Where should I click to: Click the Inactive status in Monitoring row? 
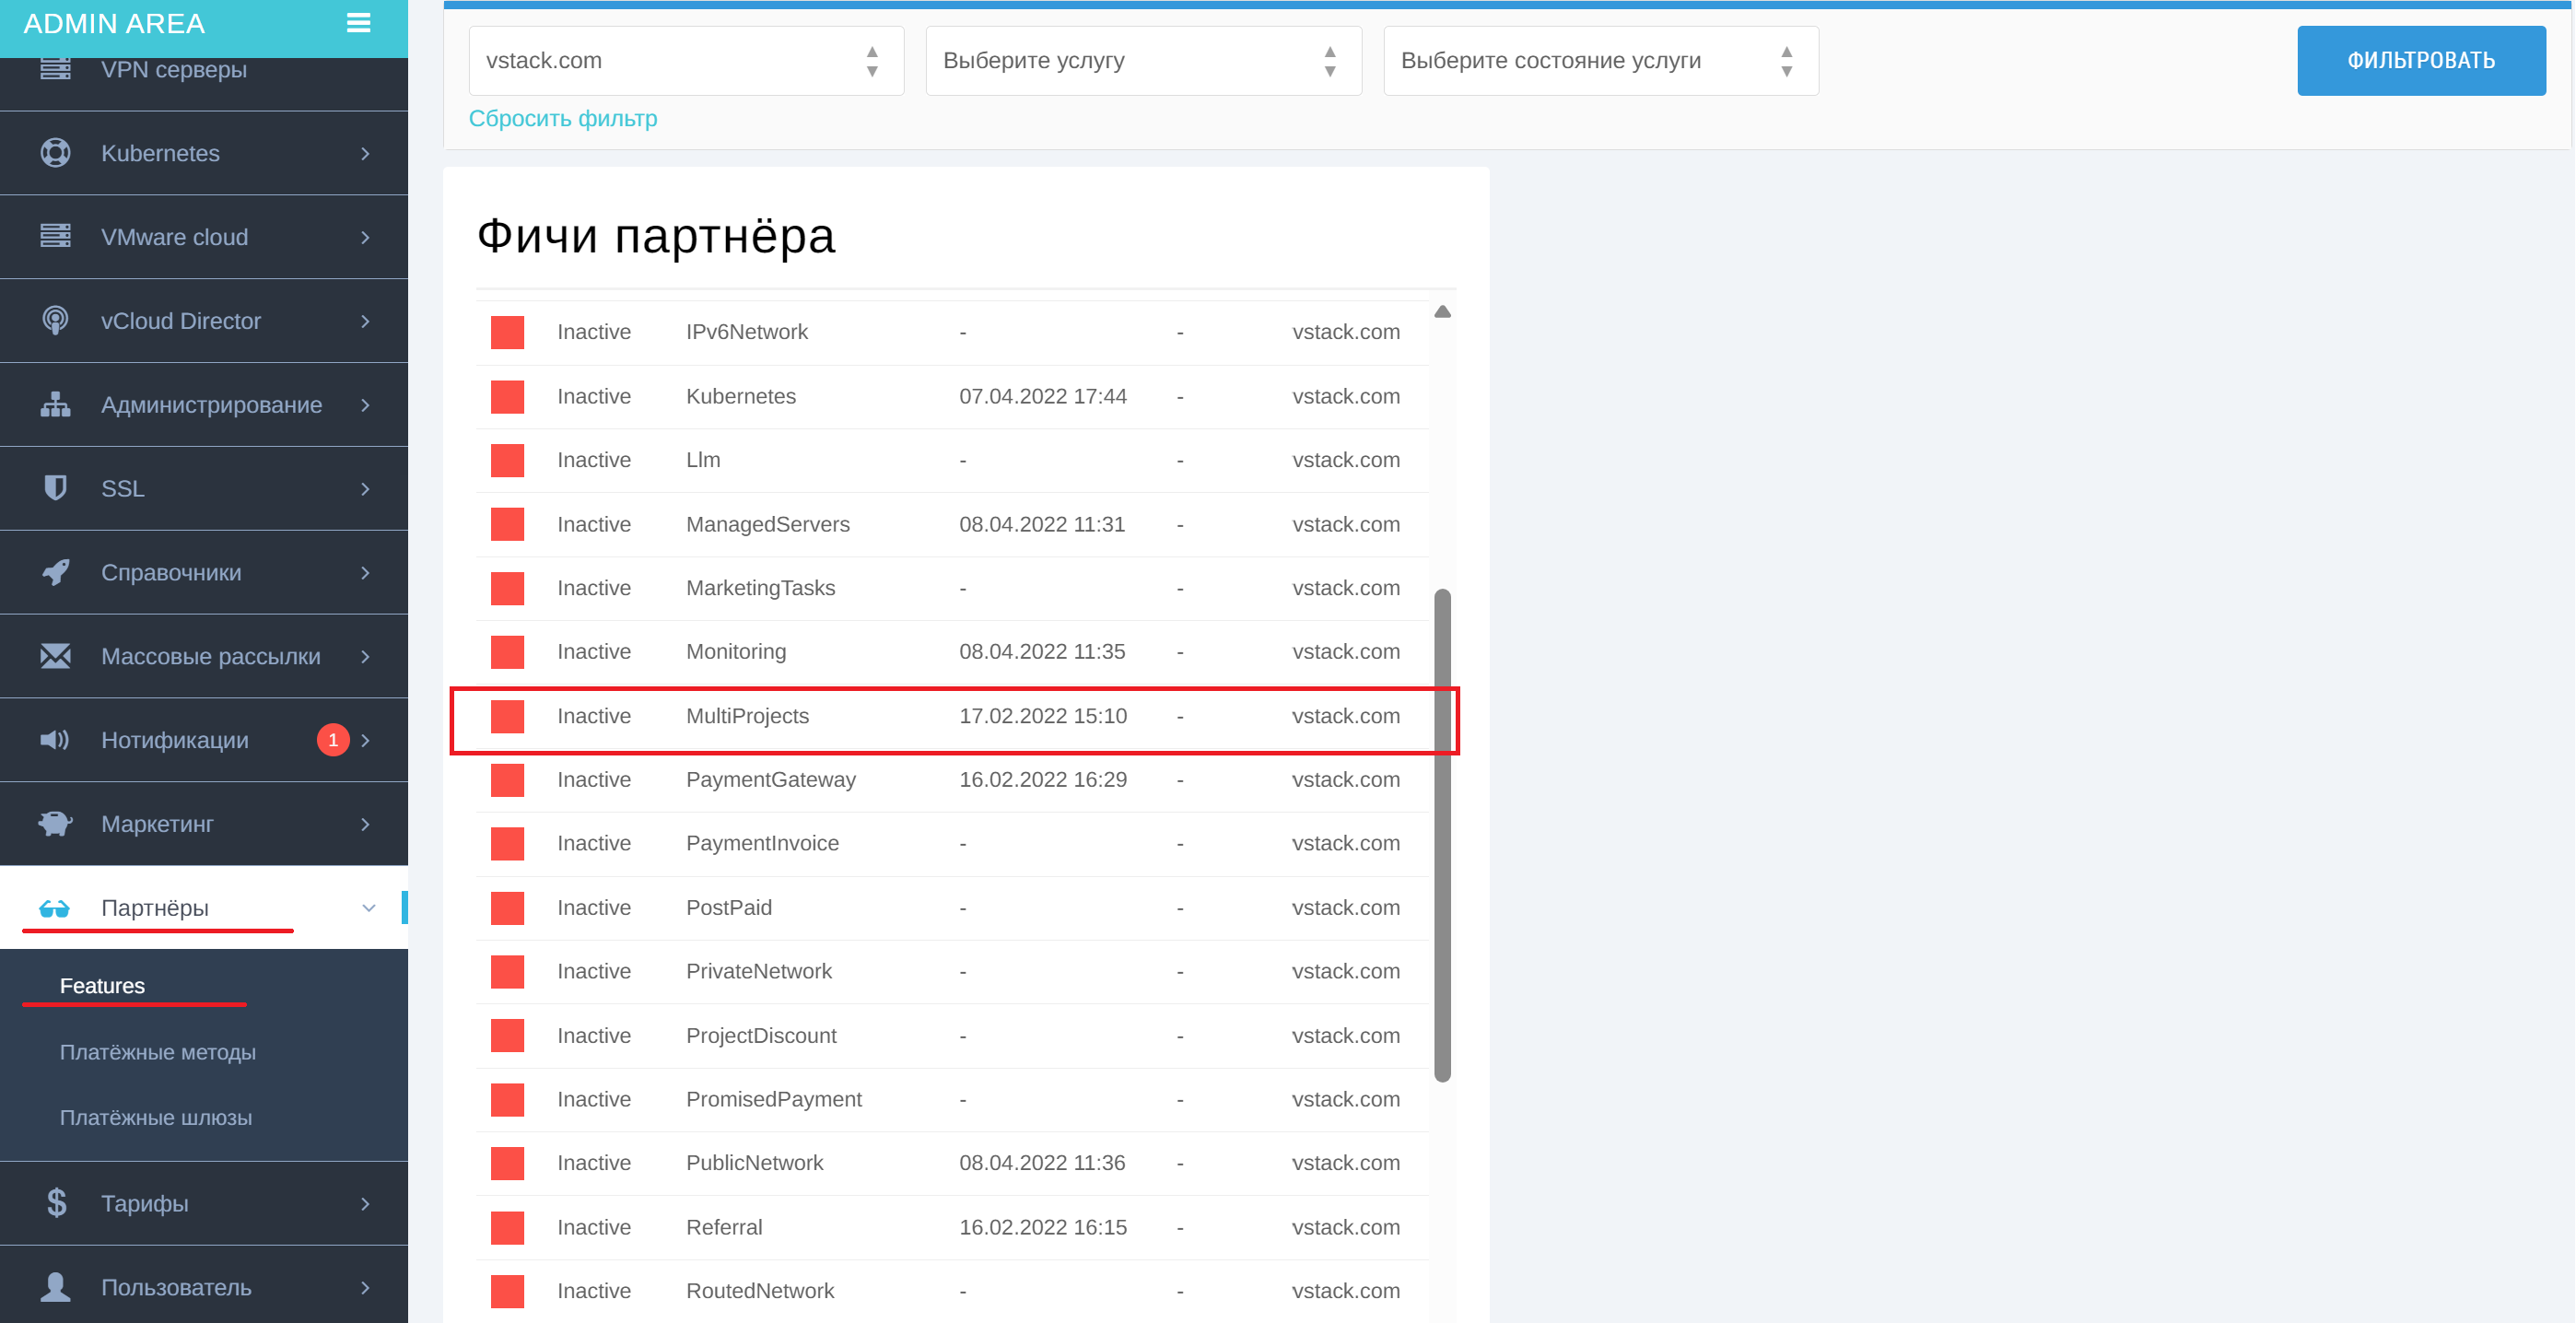594,652
